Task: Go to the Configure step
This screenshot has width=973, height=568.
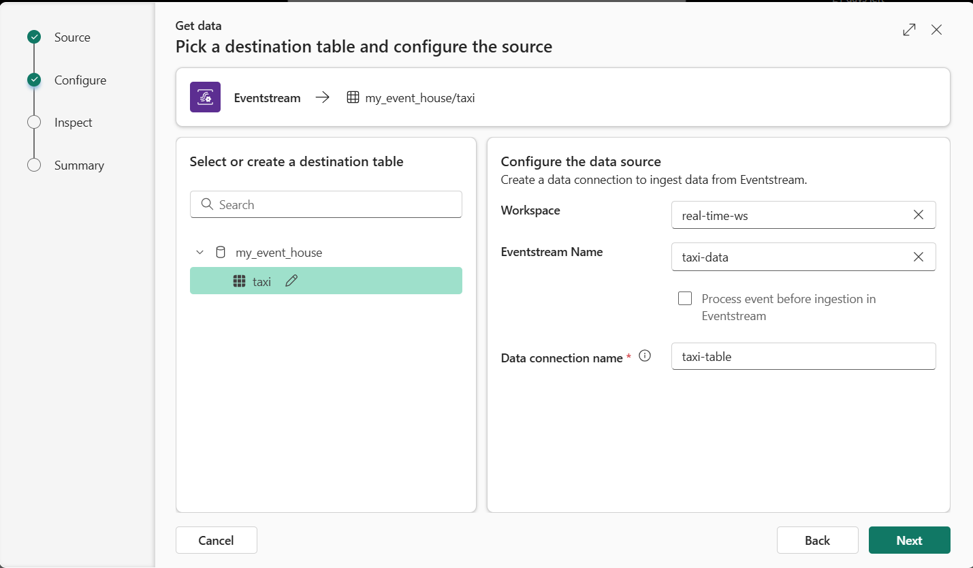Action: [80, 80]
